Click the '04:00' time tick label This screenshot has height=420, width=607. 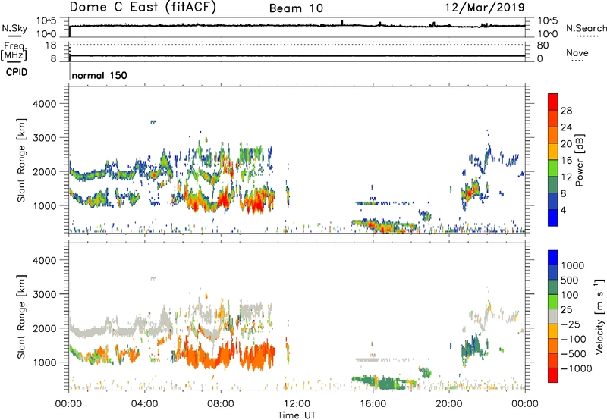[x=144, y=404]
